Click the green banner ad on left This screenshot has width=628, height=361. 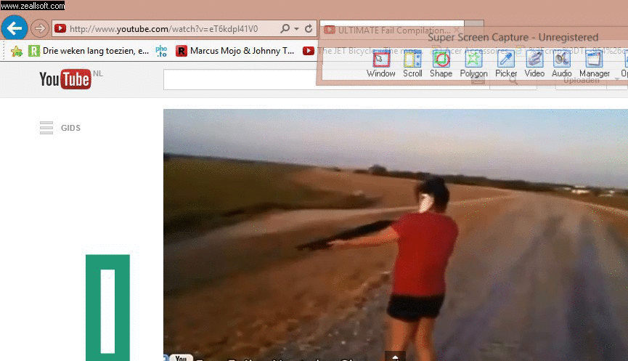107,307
